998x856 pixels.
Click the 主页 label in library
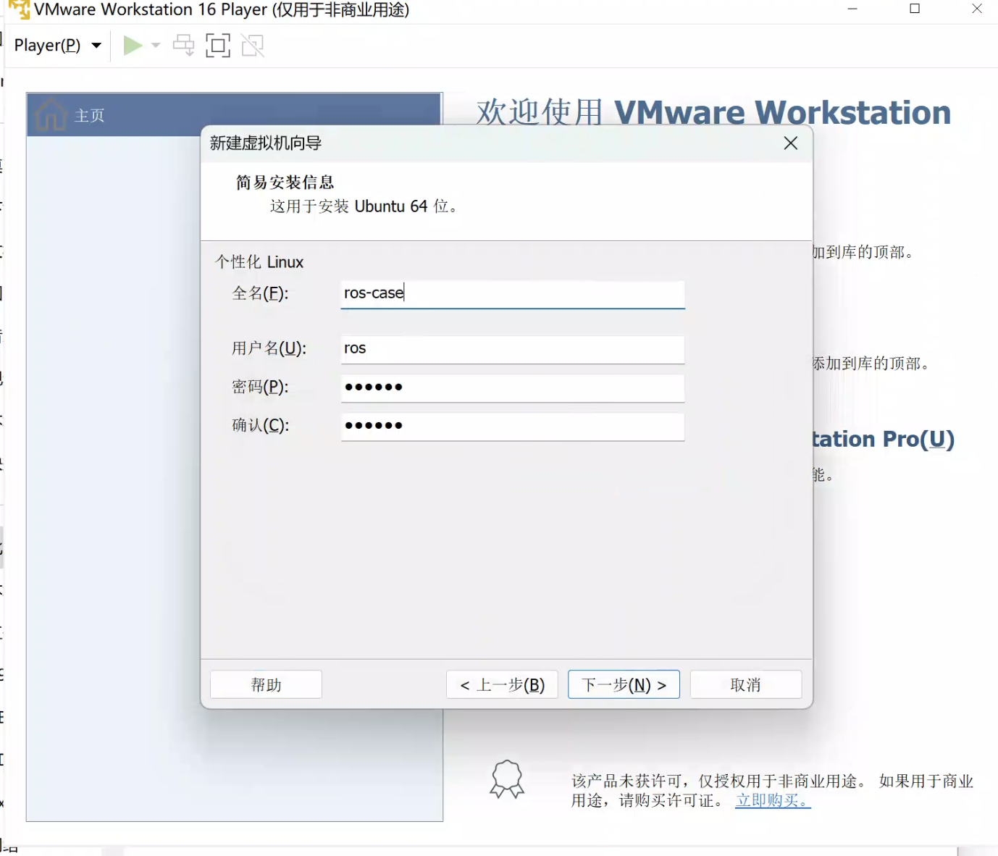coord(90,116)
